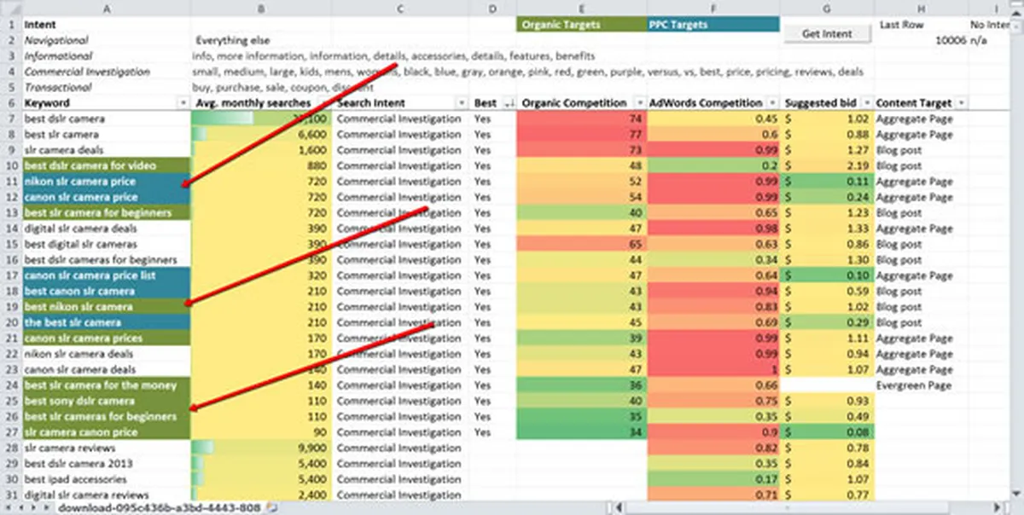This screenshot has height=515, width=1024.
Task: Select the 'Navigational' cell
Action: coord(107,40)
